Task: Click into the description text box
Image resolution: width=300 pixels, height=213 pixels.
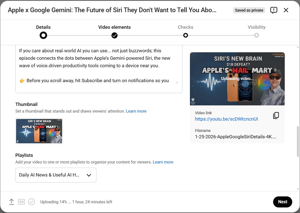Action: [99, 69]
